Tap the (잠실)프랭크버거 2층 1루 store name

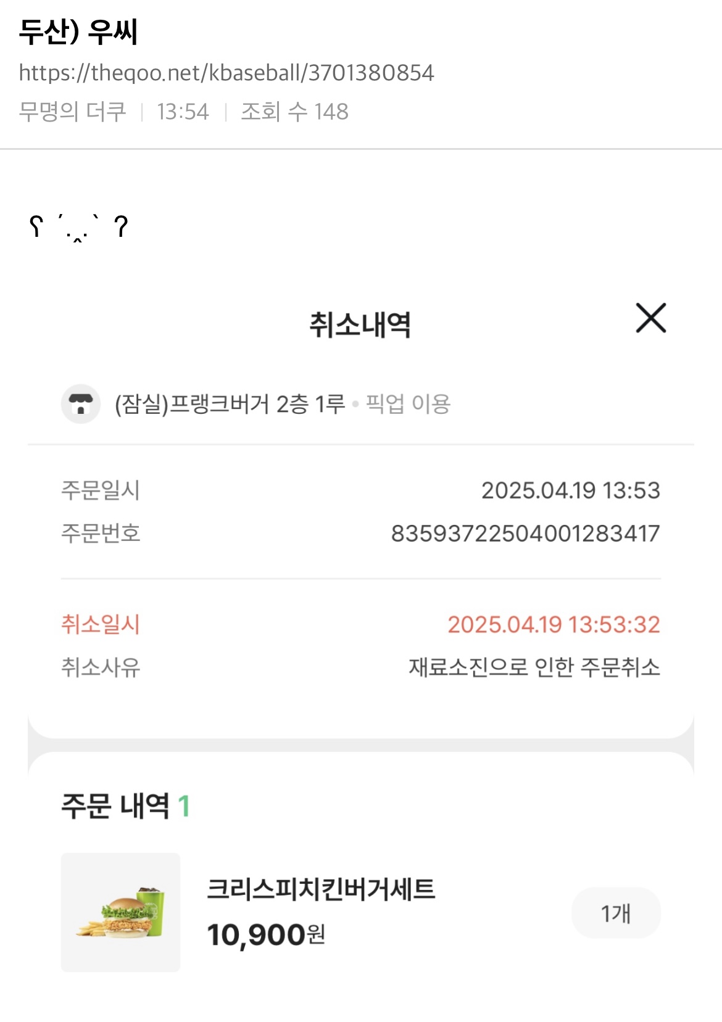click(230, 404)
